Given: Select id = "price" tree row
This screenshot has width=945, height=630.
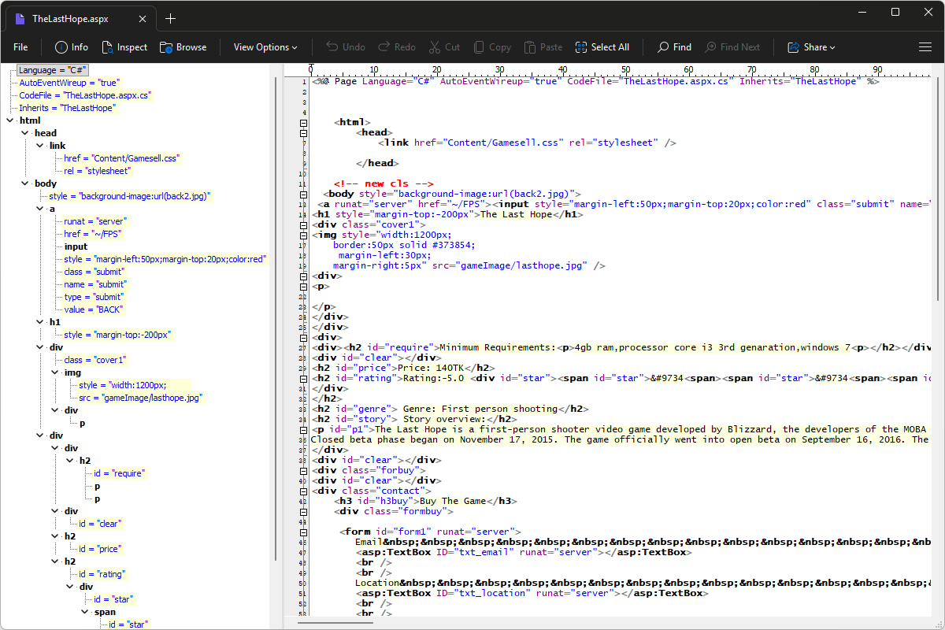Looking at the screenshot, I should pyautogui.click(x=99, y=549).
